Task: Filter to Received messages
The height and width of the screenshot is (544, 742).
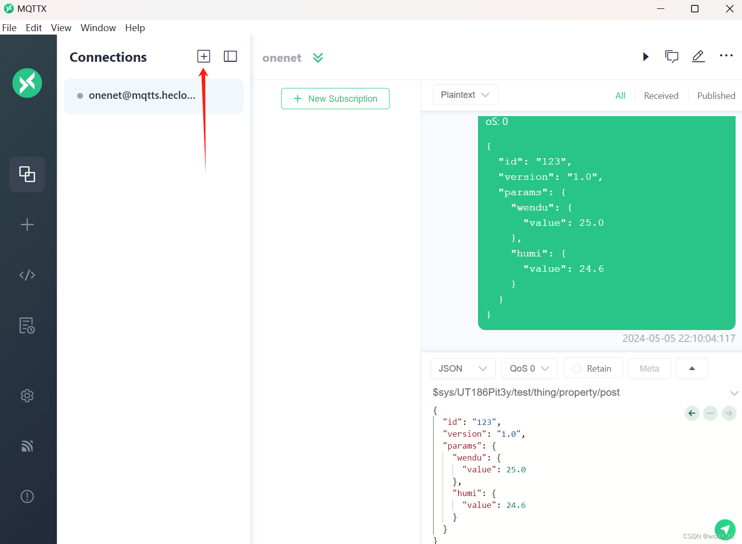Action: [x=661, y=96]
